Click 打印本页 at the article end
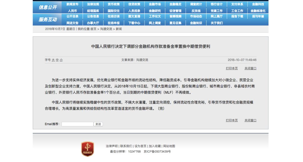 [x=232, y=120]
